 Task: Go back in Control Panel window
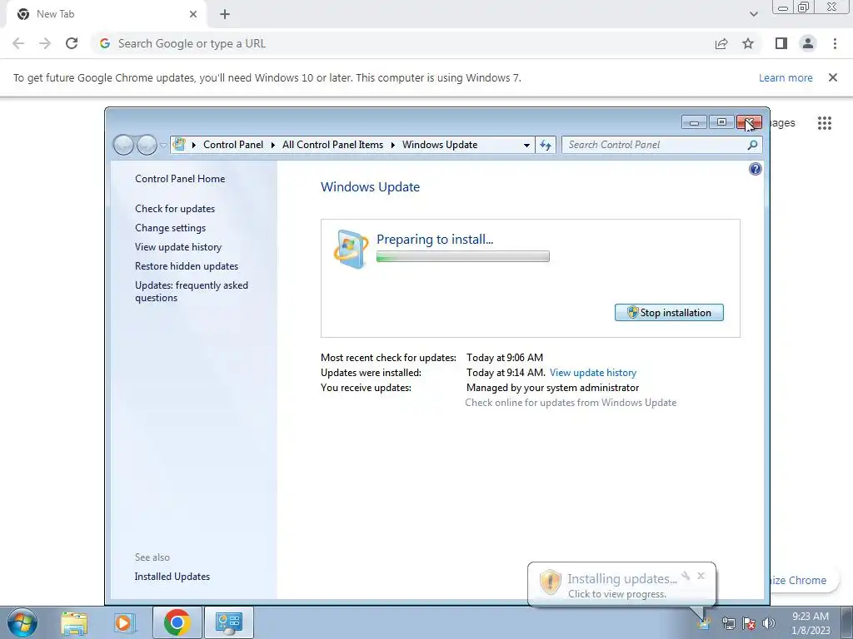123,145
